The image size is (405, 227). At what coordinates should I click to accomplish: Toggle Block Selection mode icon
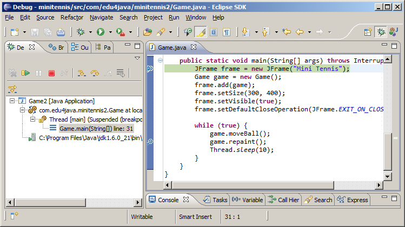[214, 32]
